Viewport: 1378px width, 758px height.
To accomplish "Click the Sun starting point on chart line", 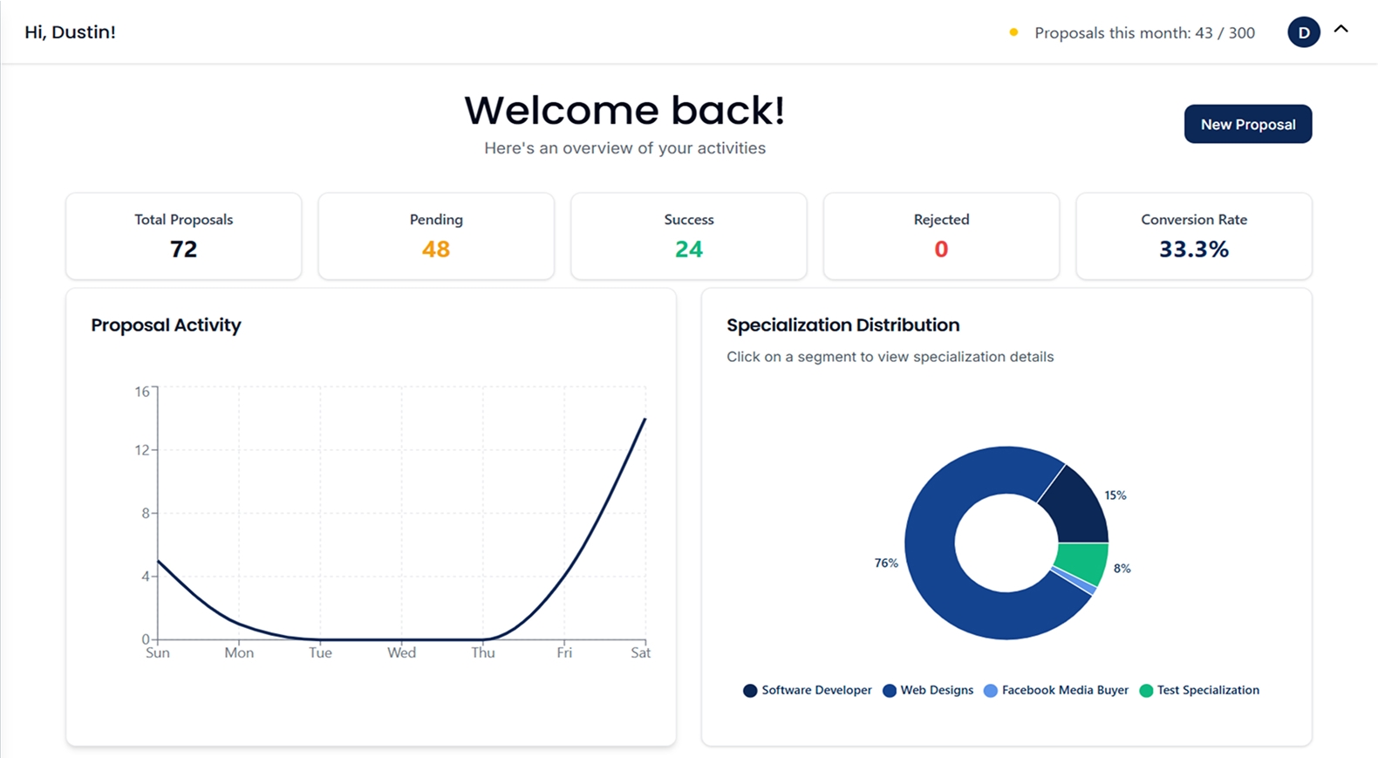I will point(159,561).
